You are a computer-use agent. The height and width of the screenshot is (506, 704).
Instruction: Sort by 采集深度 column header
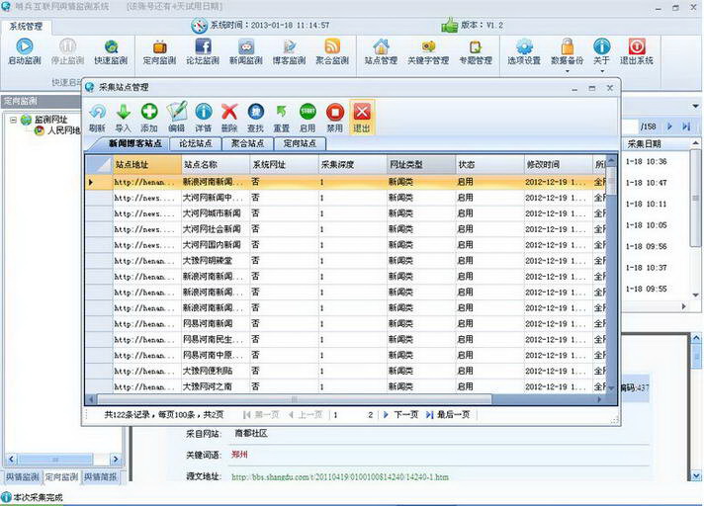pos(352,165)
